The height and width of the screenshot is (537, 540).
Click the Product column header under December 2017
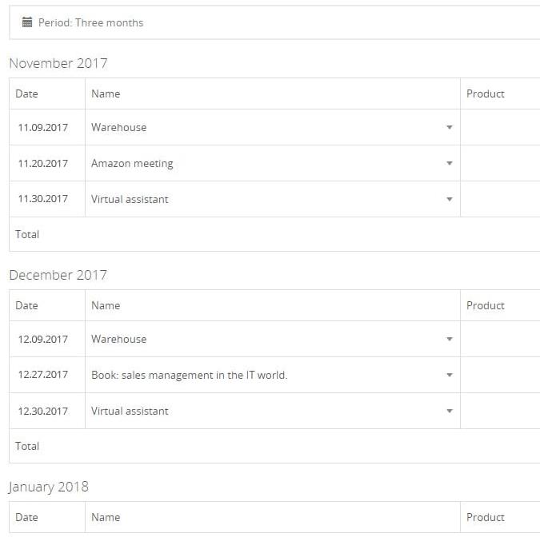pyautogui.click(x=486, y=305)
